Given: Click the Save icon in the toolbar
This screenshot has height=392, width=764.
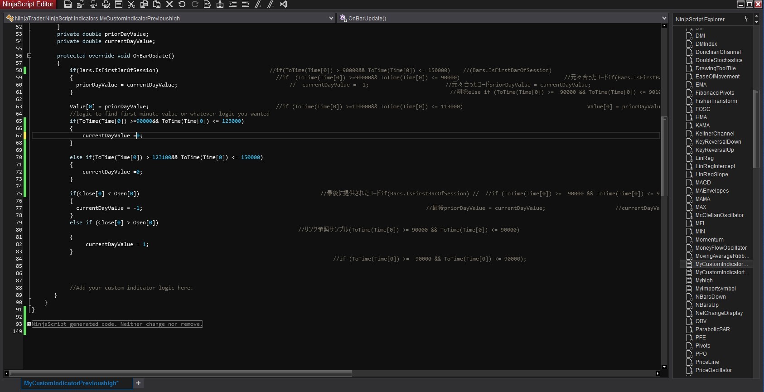Looking at the screenshot, I should [x=68, y=4].
